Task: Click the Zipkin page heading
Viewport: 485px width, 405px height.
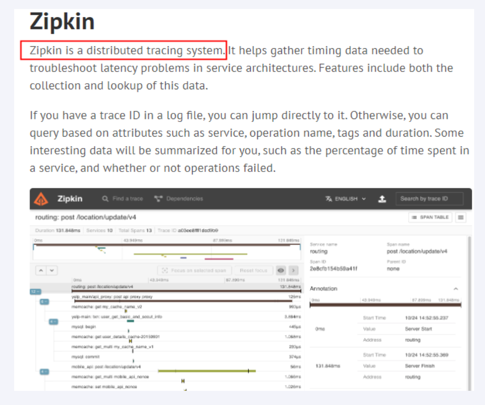Action: point(62,21)
